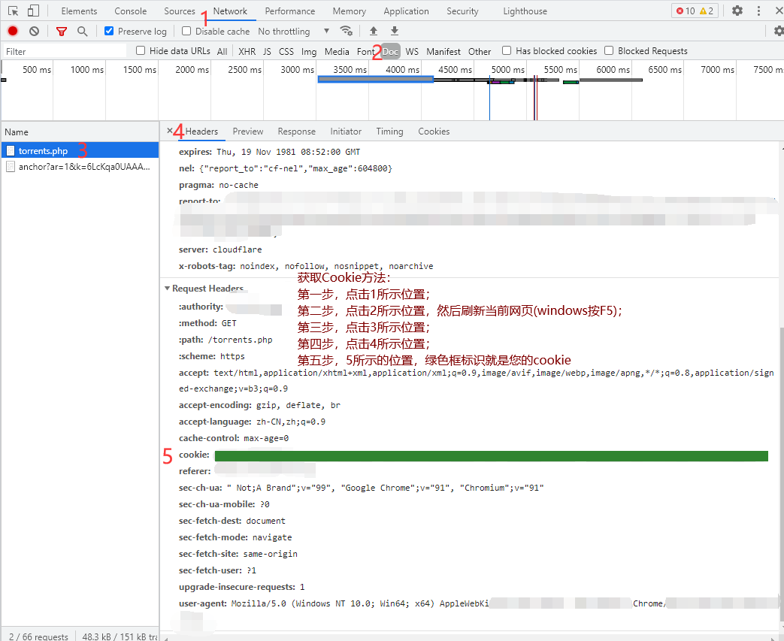Uncheck the Preserve log checkbox
This screenshot has width=784, height=641.
click(110, 32)
